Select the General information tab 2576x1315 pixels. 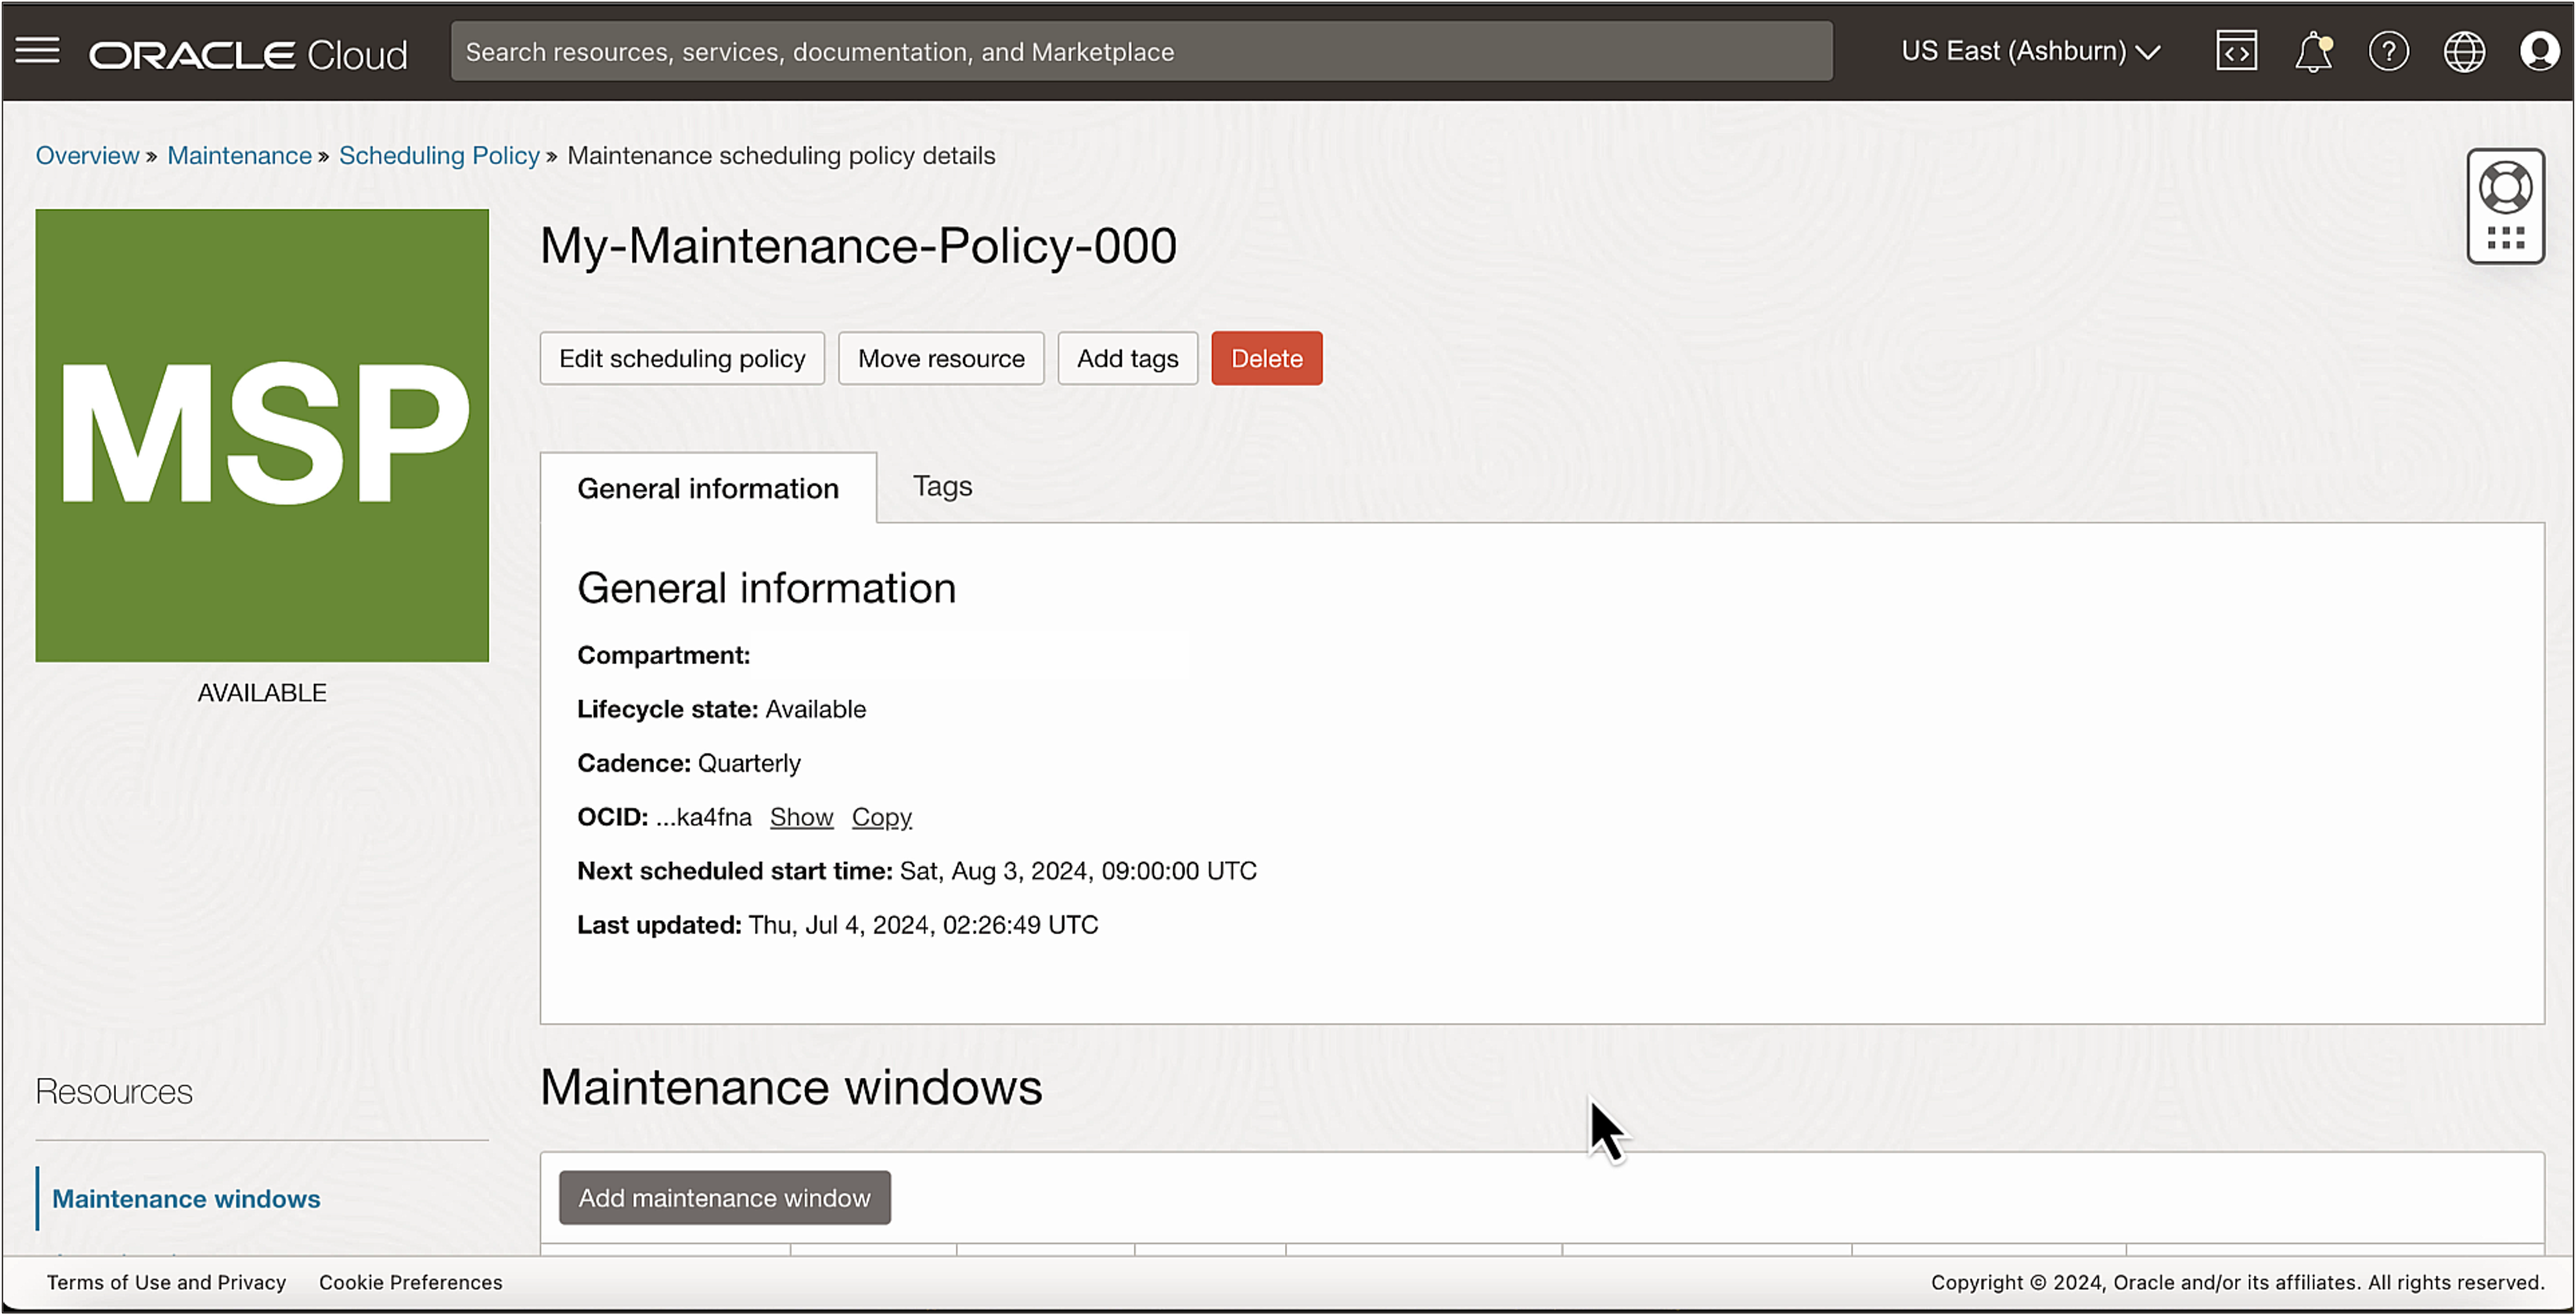(x=708, y=489)
